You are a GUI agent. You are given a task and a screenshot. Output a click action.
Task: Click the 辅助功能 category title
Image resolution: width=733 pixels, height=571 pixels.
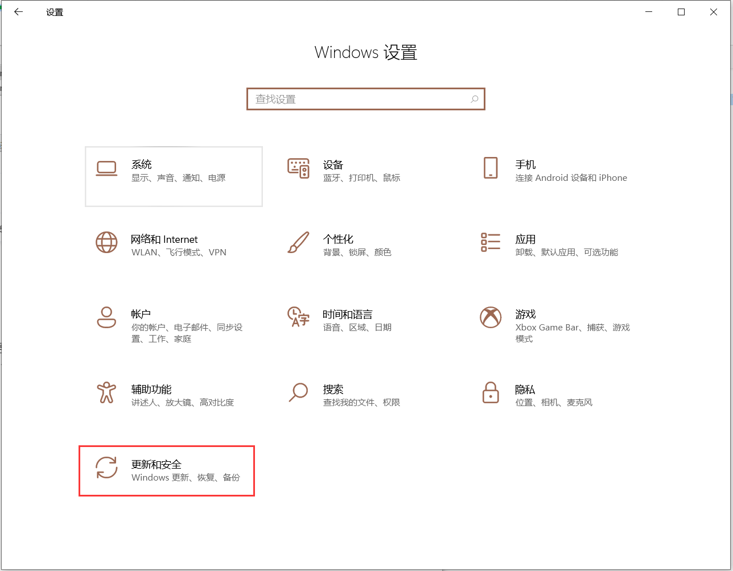[151, 389]
